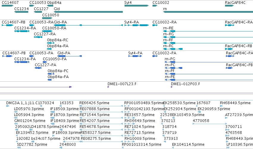Screen dimensions: 253x149
Task: Click the CG1227 gene label
Action: click(41, 9)
